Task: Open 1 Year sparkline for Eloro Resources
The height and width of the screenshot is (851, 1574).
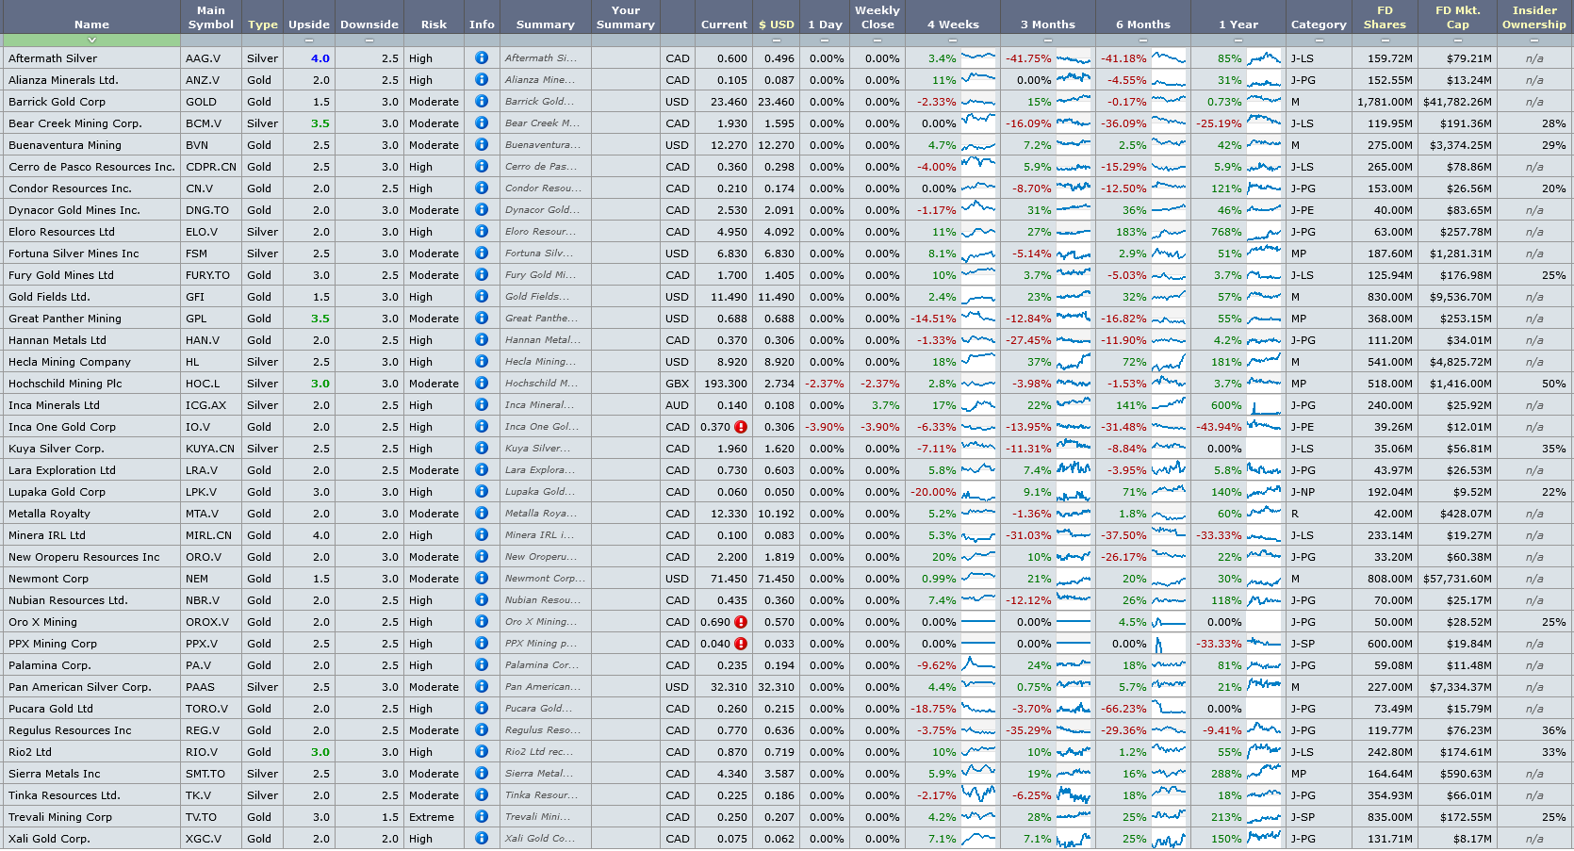Action: pos(1264,231)
